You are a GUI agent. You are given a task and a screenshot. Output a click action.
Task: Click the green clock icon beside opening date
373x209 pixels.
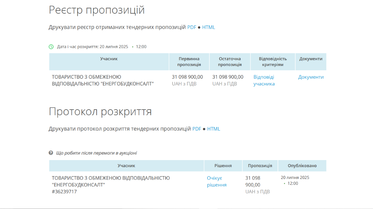[51, 47]
